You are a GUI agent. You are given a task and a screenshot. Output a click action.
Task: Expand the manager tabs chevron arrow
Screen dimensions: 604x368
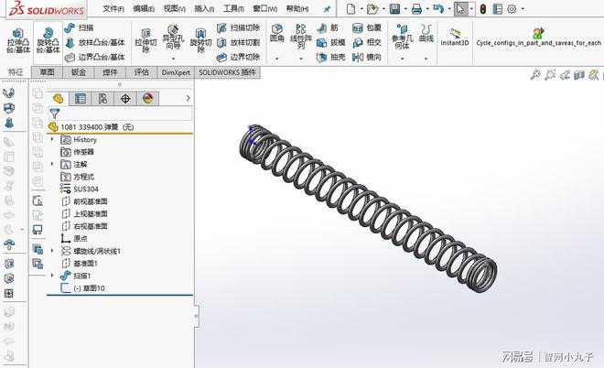[188, 98]
